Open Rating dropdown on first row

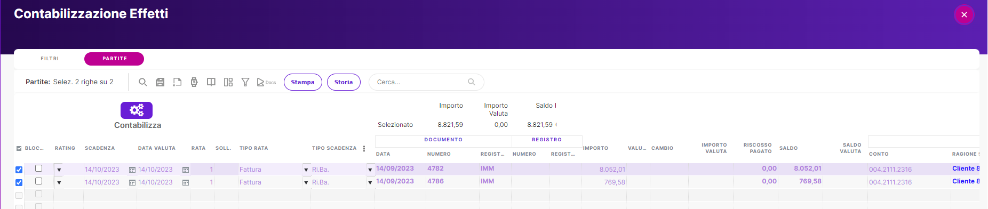[x=59, y=170]
